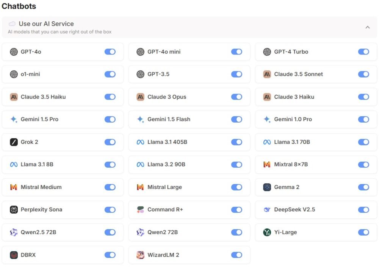Toggle DeepSeek V2.5 switch
The height and width of the screenshot is (270, 388).
[364, 210]
